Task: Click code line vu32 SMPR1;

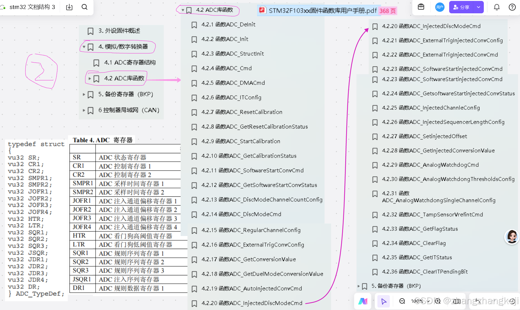Action: tap(30, 178)
